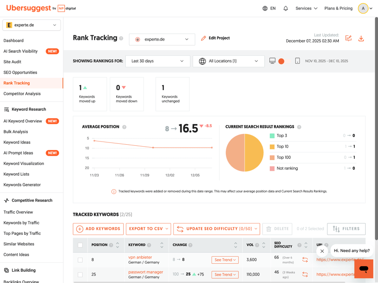Screen dimensions: 378x283
Task: Select the mobile device icon
Action: [297, 61]
